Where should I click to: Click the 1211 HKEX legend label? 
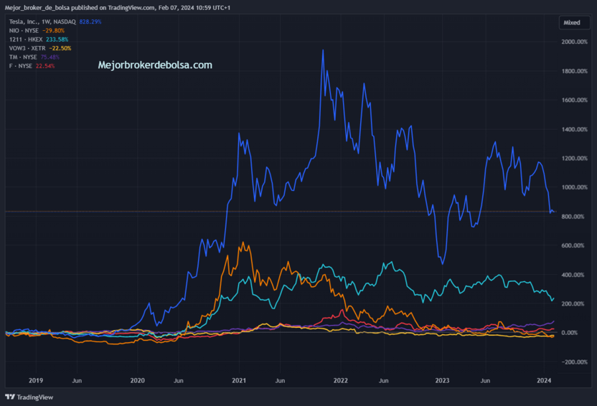(26, 39)
